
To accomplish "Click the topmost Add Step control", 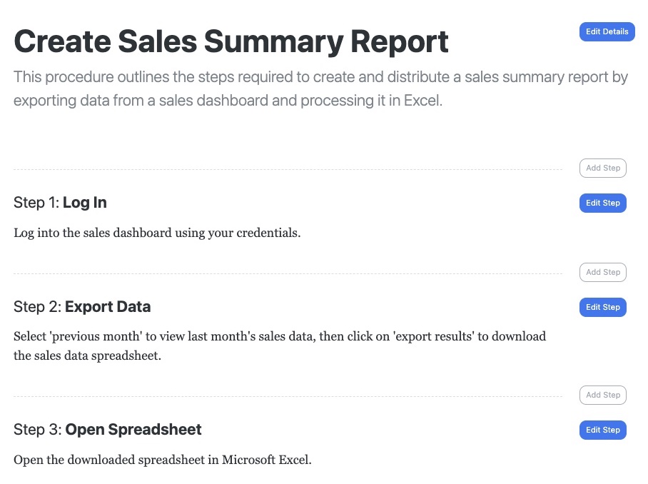I will click(602, 168).
